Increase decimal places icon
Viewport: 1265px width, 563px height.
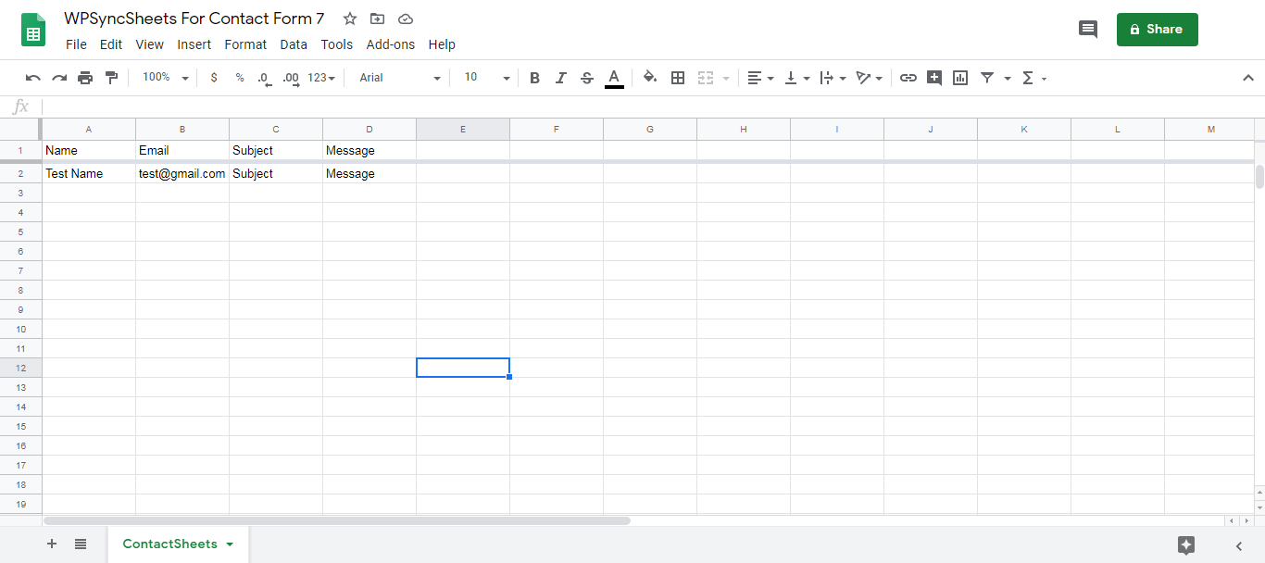291,78
